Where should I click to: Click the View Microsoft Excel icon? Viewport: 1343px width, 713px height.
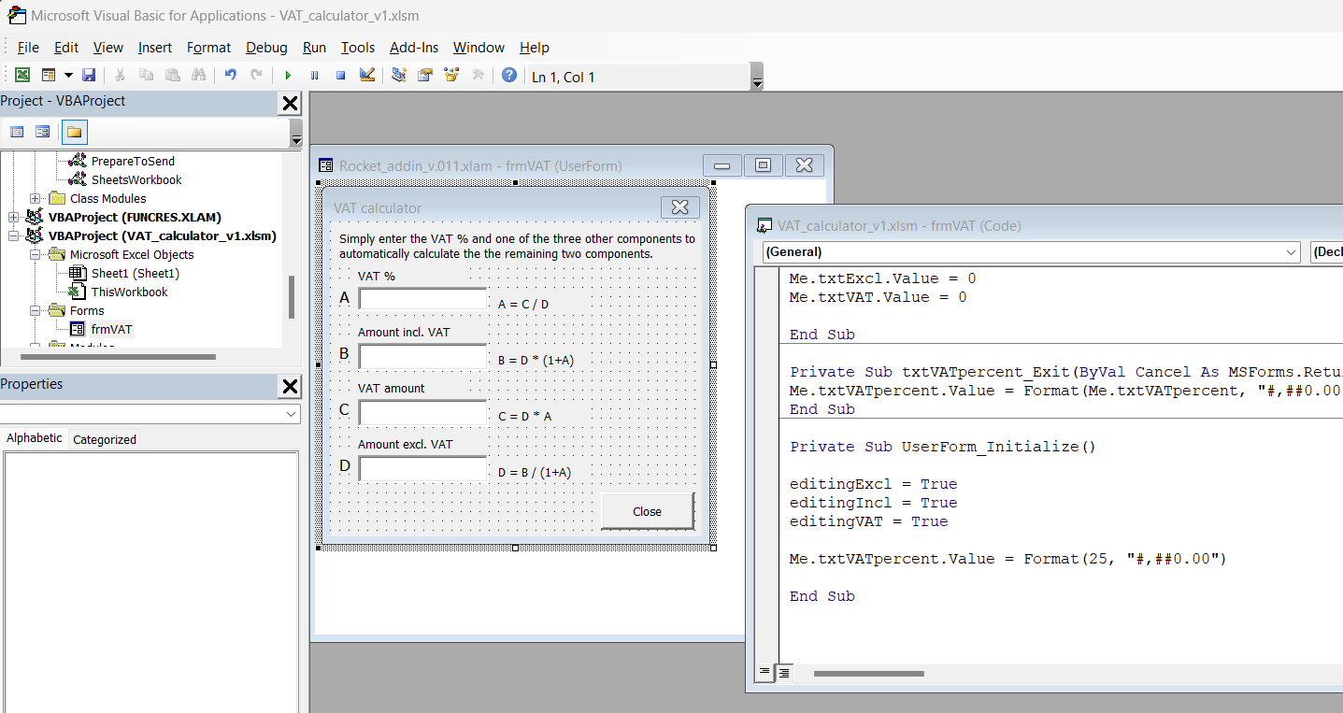[21, 76]
